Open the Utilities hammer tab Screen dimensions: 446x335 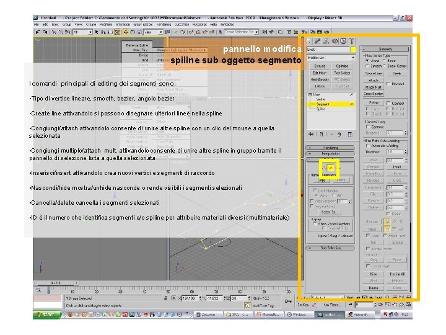[x=352, y=41]
